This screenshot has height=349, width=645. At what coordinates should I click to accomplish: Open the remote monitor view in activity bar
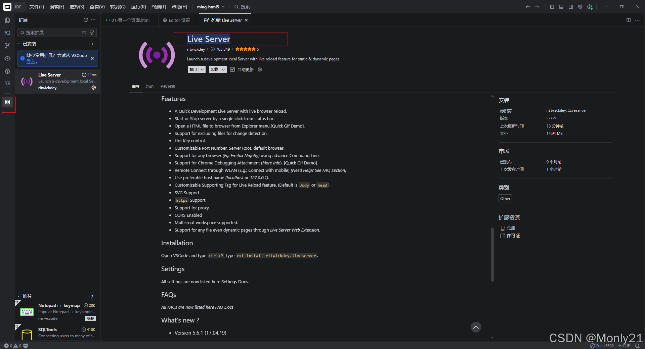(x=7, y=84)
